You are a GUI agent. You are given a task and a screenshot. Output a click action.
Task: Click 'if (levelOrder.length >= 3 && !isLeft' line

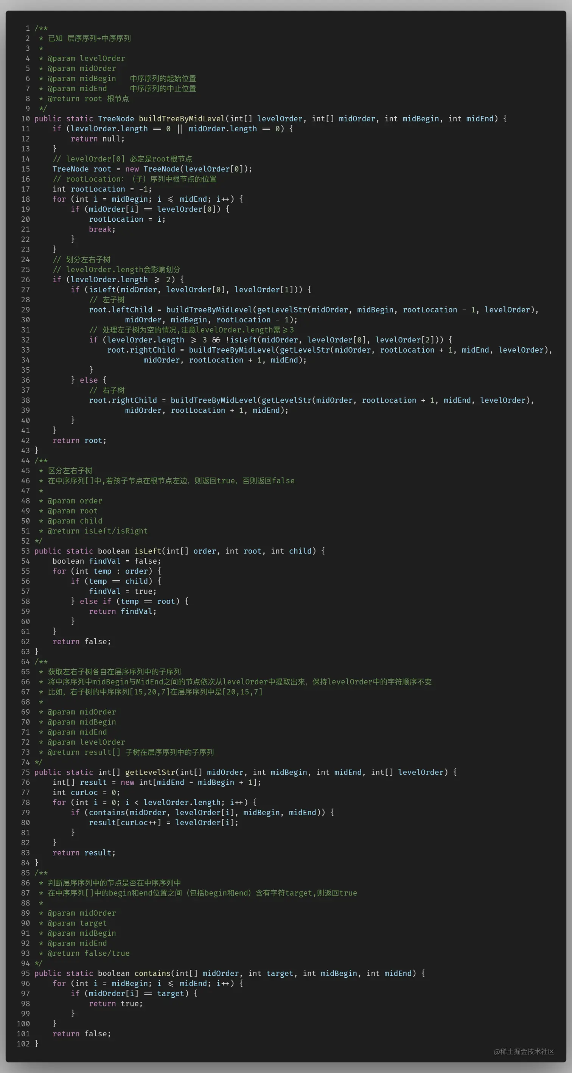click(270, 340)
